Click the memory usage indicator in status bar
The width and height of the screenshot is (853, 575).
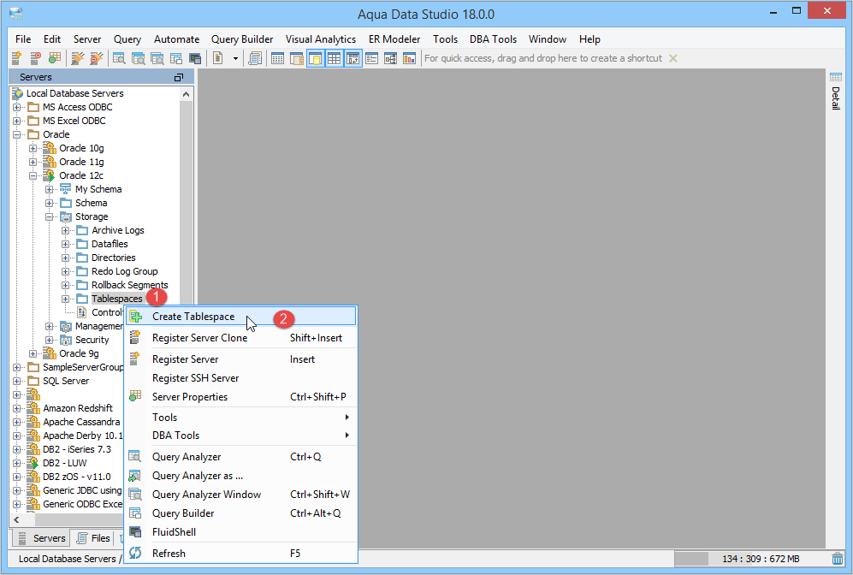[x=751, y=559]
